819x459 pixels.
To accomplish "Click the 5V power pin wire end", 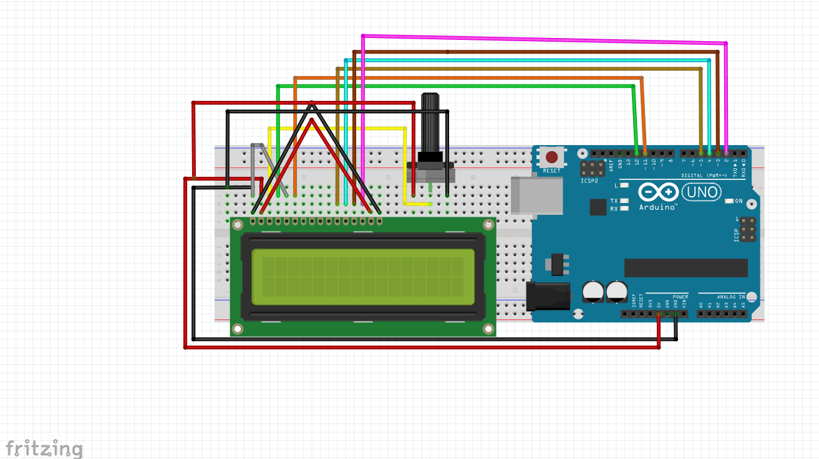I will 659,314.
